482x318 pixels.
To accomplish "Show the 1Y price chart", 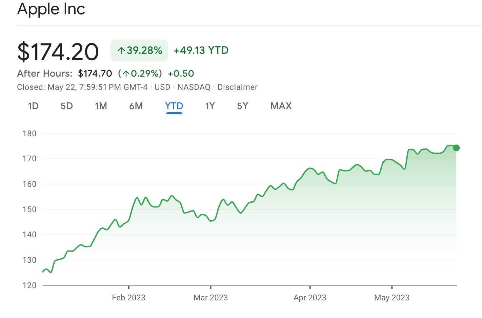I will click(x=210, y=106).
